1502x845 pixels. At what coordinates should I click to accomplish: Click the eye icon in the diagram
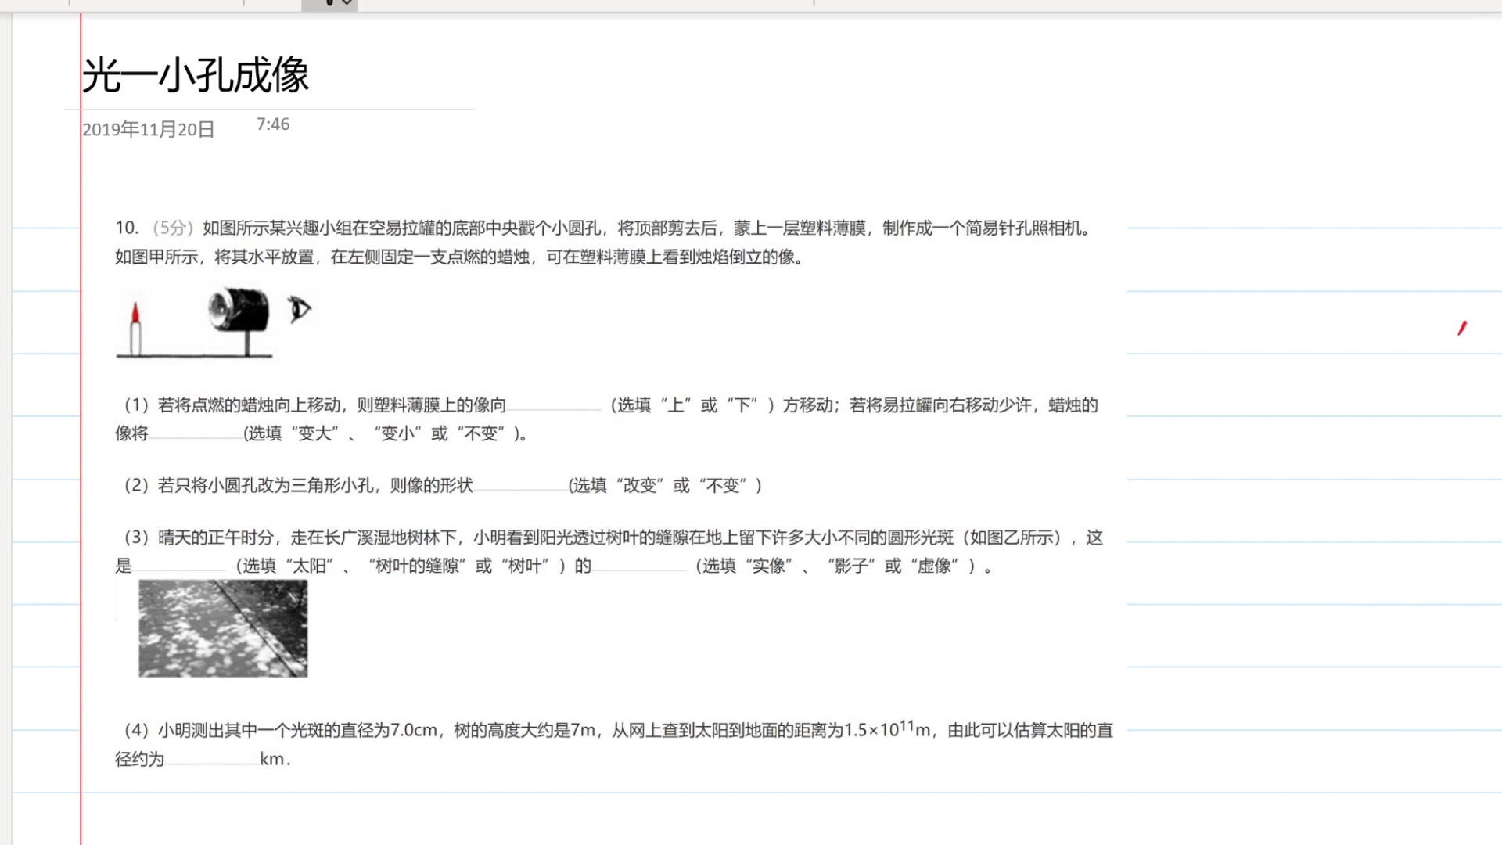[300, 309]
